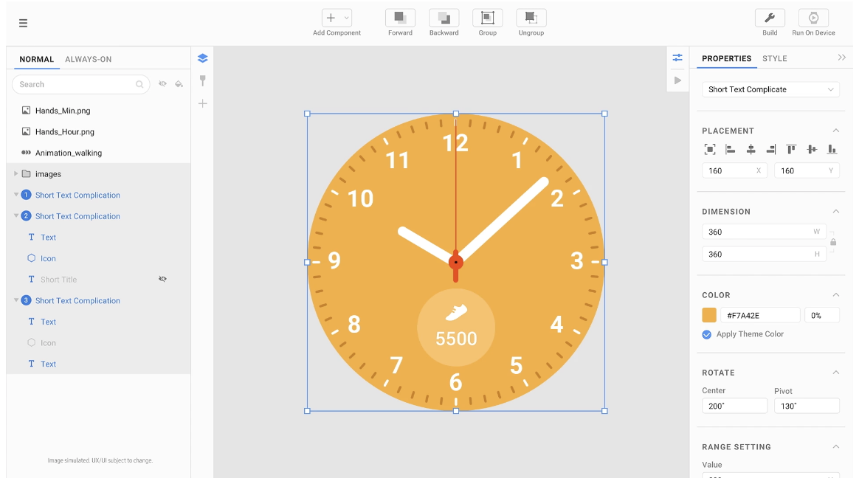Open the hamburger menu
The width and height of the screenshot is (859, 484).
pos(23,23)
